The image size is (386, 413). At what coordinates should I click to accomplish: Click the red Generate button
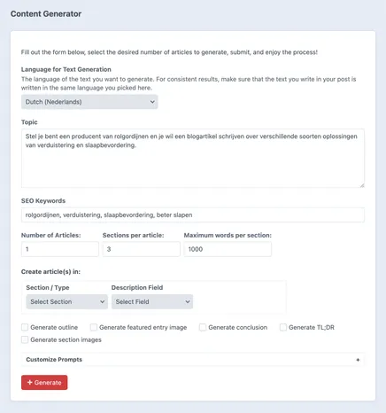tap(44, 382)
